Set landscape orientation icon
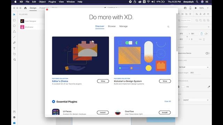 [206, 34]
